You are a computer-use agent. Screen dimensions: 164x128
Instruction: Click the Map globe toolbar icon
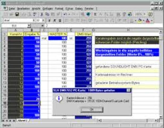click(x=124, y=14)
